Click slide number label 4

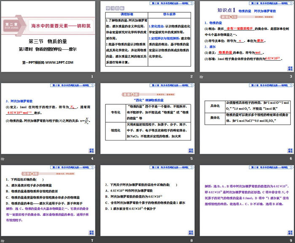click(x=92, y=159)
